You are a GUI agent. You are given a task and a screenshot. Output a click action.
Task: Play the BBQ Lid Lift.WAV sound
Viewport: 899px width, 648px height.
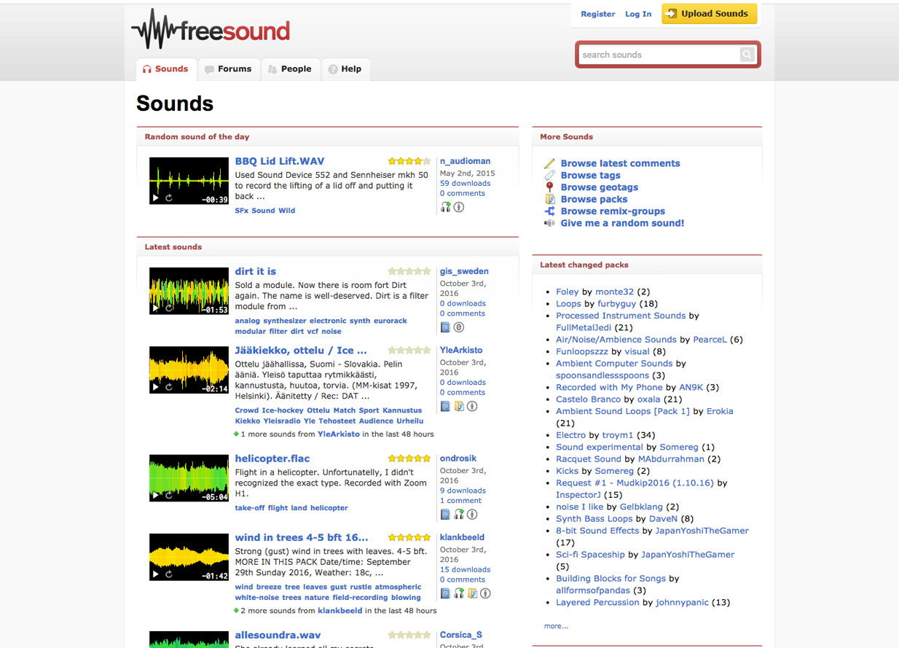(x=155, y=198)
